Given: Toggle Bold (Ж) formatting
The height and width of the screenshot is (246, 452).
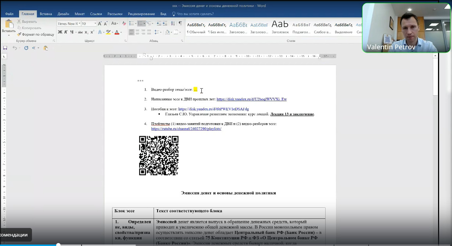Looking at the screenshot, I should tap(60, 32).
